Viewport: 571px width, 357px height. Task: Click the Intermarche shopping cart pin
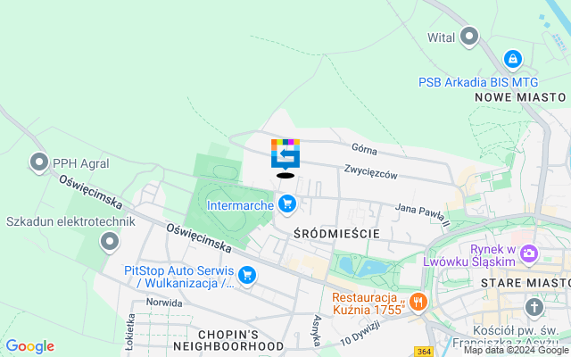pyautogui.click(x=287, y=204)
